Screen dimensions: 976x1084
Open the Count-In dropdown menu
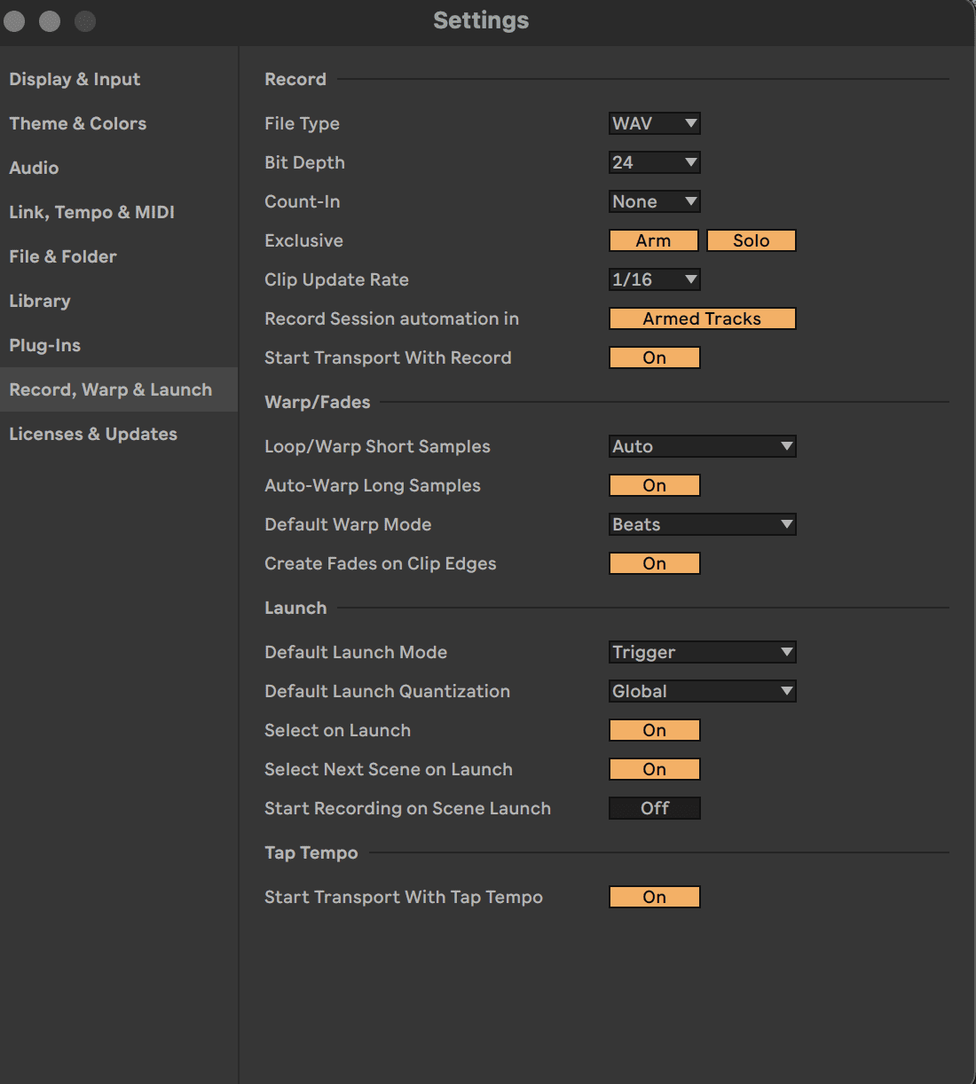pyautogui.click(x=654, y=201)
